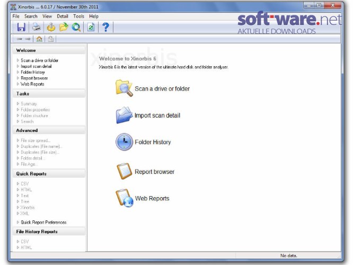Click Folder History sidebar link
The height and width of the screenshot is (265, 353).
click(33, 72)
